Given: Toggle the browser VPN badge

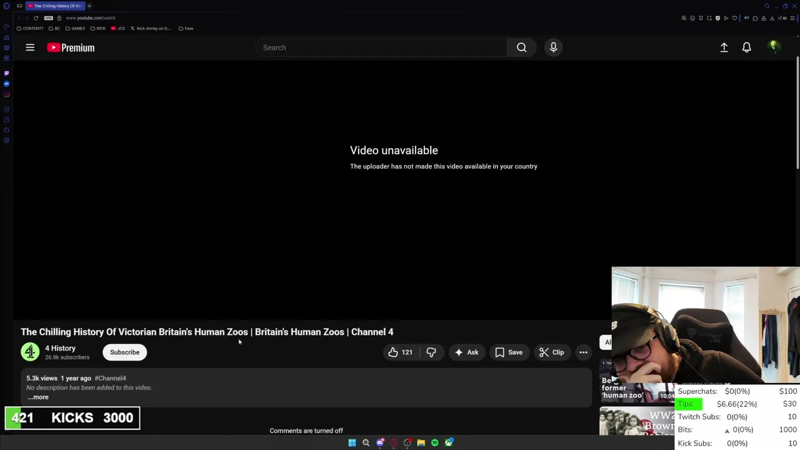Looking at the screenshot, I should [x=49, y=18].
